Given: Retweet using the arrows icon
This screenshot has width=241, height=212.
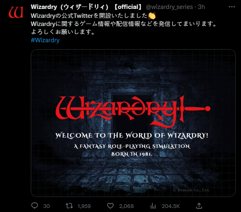Looking at the screenshot, I should click(x=69, y=206).
